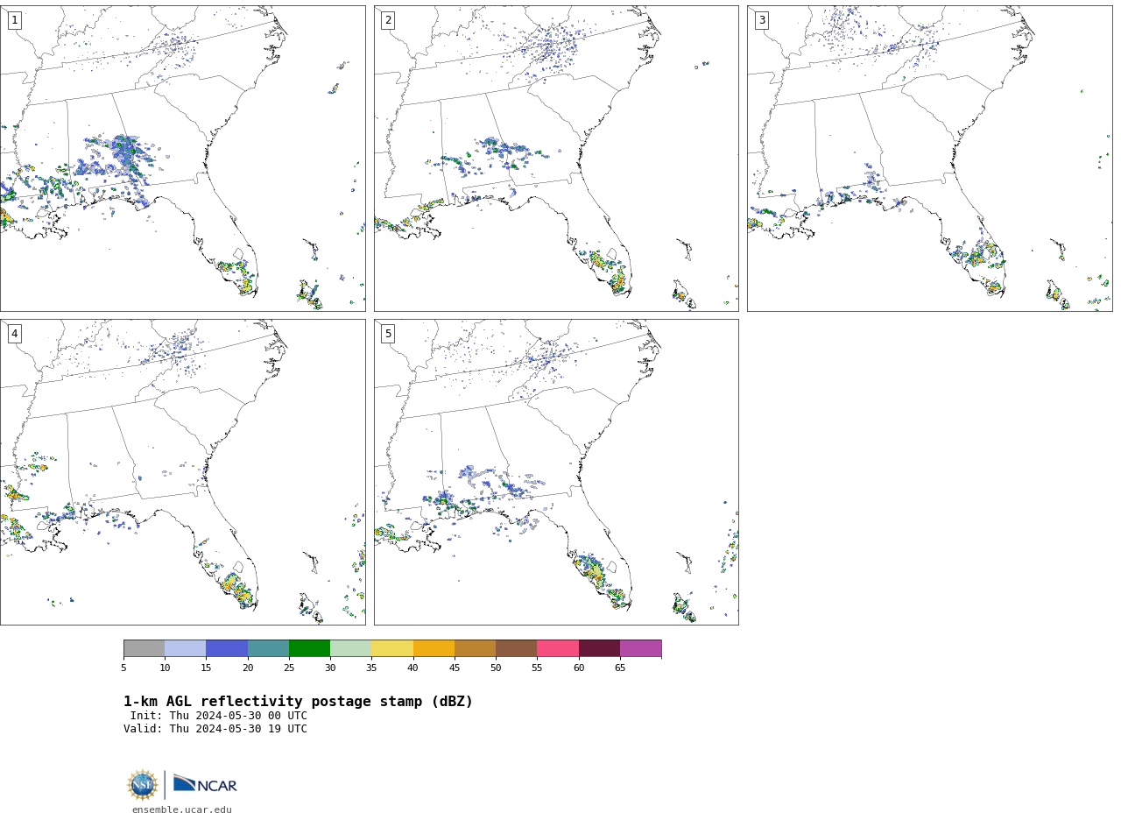Screen dimensions: 1121x820
Task: Click the light blue 10-15 dBZ swatch
Action: pos(185,648)
